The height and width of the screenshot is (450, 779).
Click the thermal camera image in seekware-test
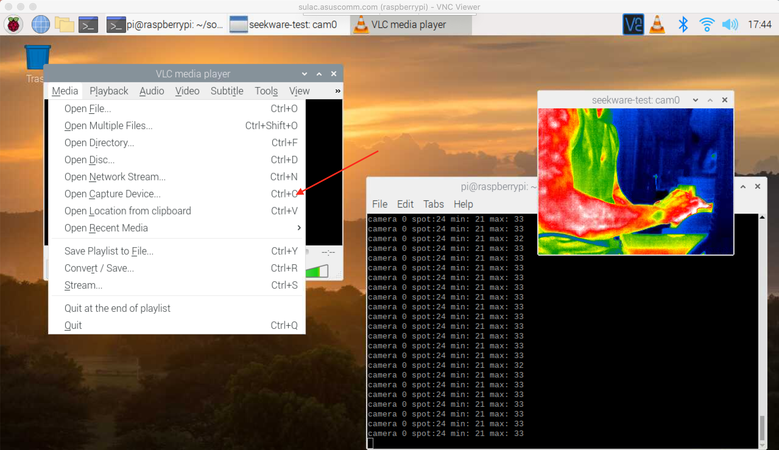point(636,181)
